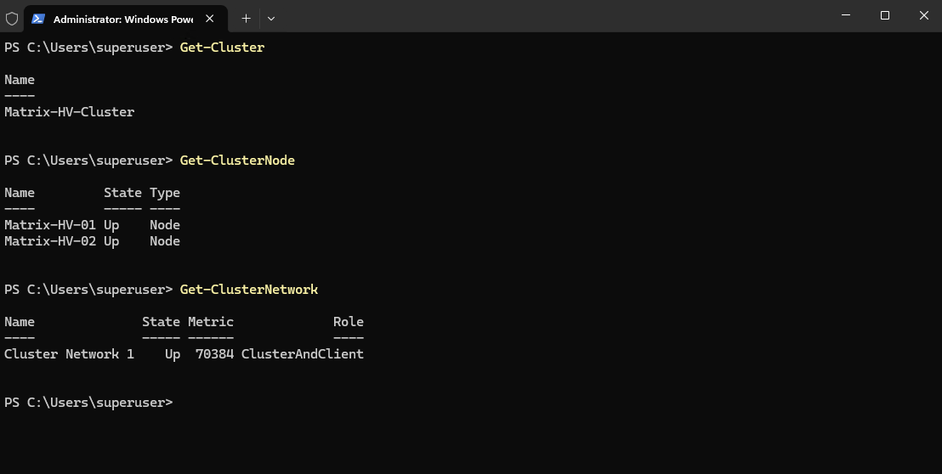Click the ClusterAndClient role value

click(302, 354)
